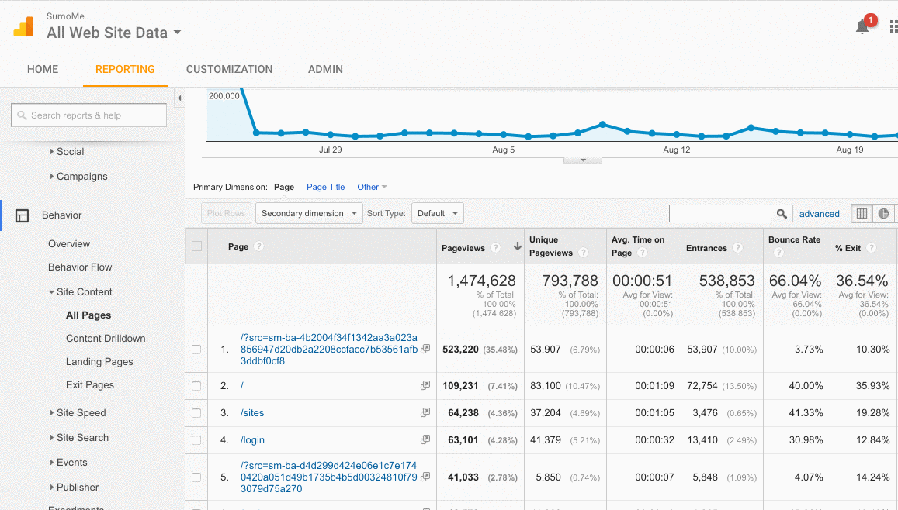The width and height of the screenshot is (898, 510).
Task: Expand the Social section in sidebar
Action: (x=67, y=151)
